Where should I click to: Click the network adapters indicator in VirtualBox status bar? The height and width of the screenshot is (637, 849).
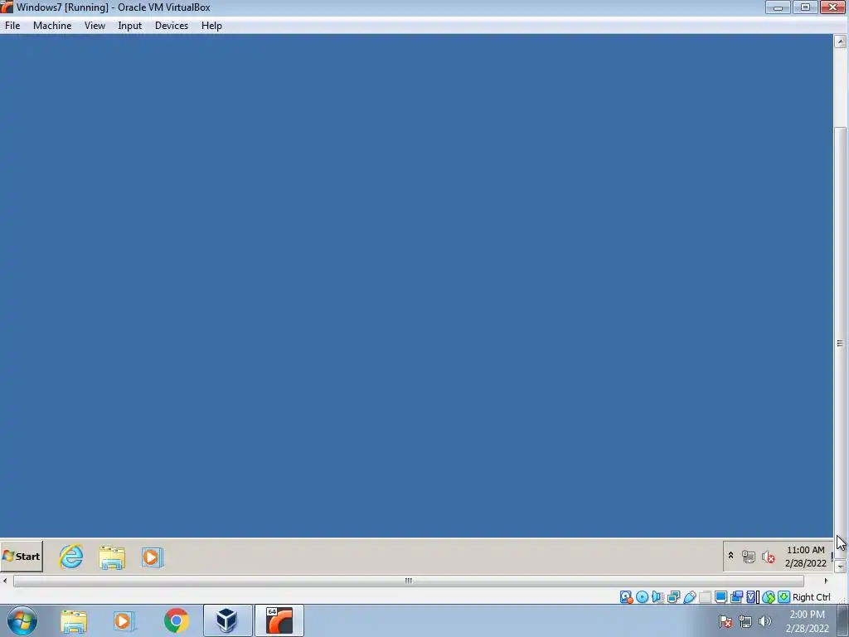[673, 597]
